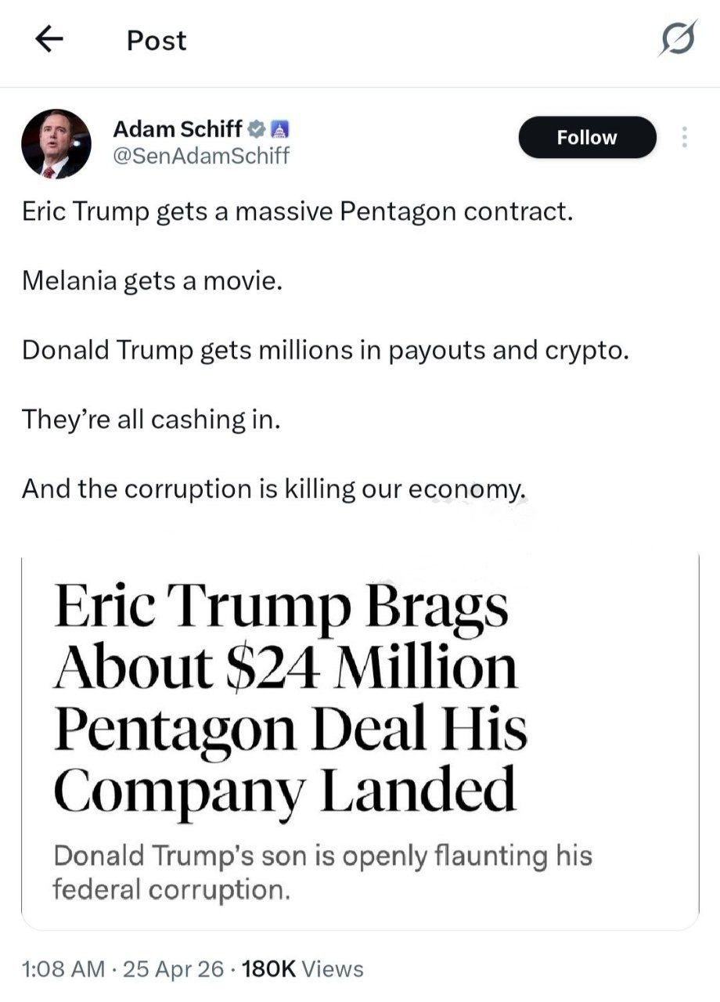Tap the card subtitle about federal corruption

pyautogui.click(x=322, y=872)
